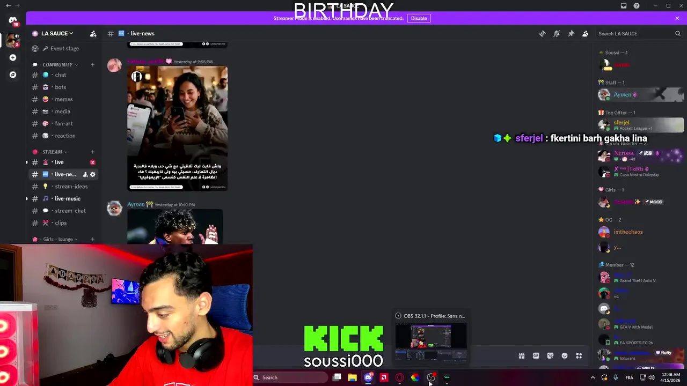Open the Discord inbox icon
Image resolution: width=687 pixels, height=386 pixels.
(x=624, y=6)
